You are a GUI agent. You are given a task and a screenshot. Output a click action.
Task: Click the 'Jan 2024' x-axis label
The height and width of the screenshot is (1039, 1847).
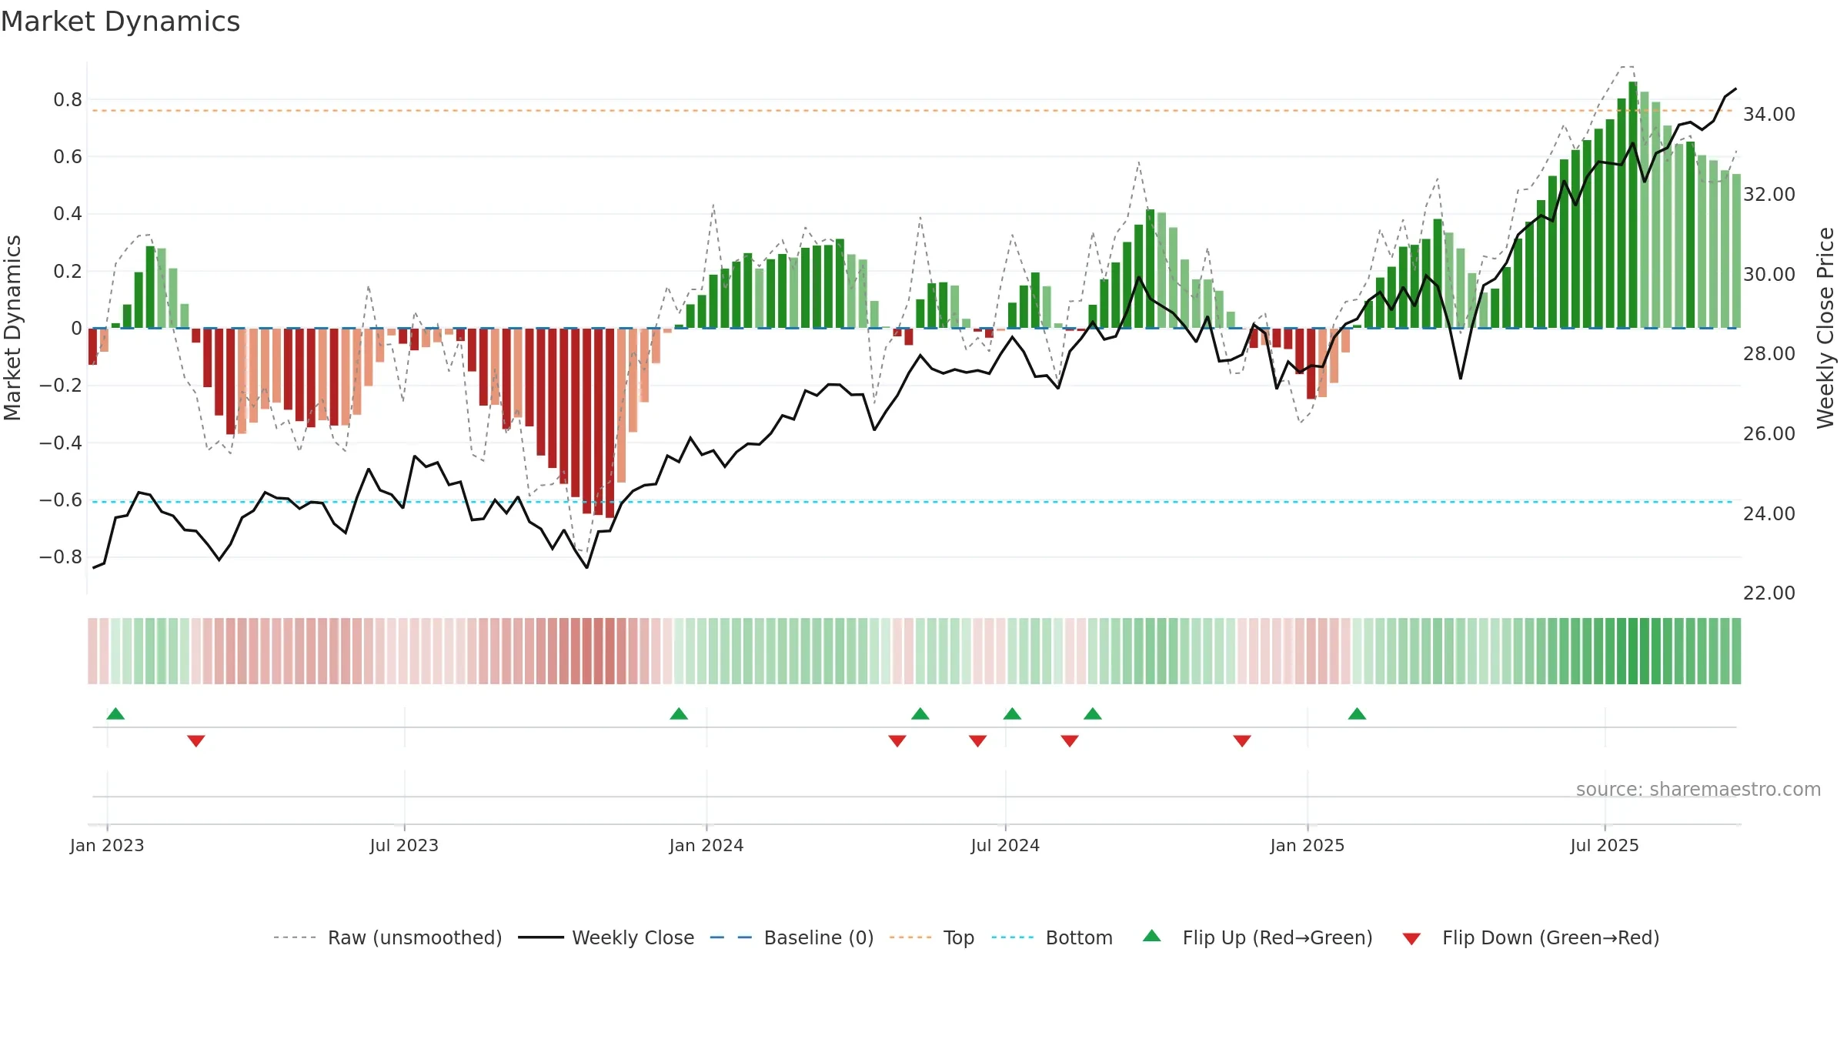[x=706, y=845]
